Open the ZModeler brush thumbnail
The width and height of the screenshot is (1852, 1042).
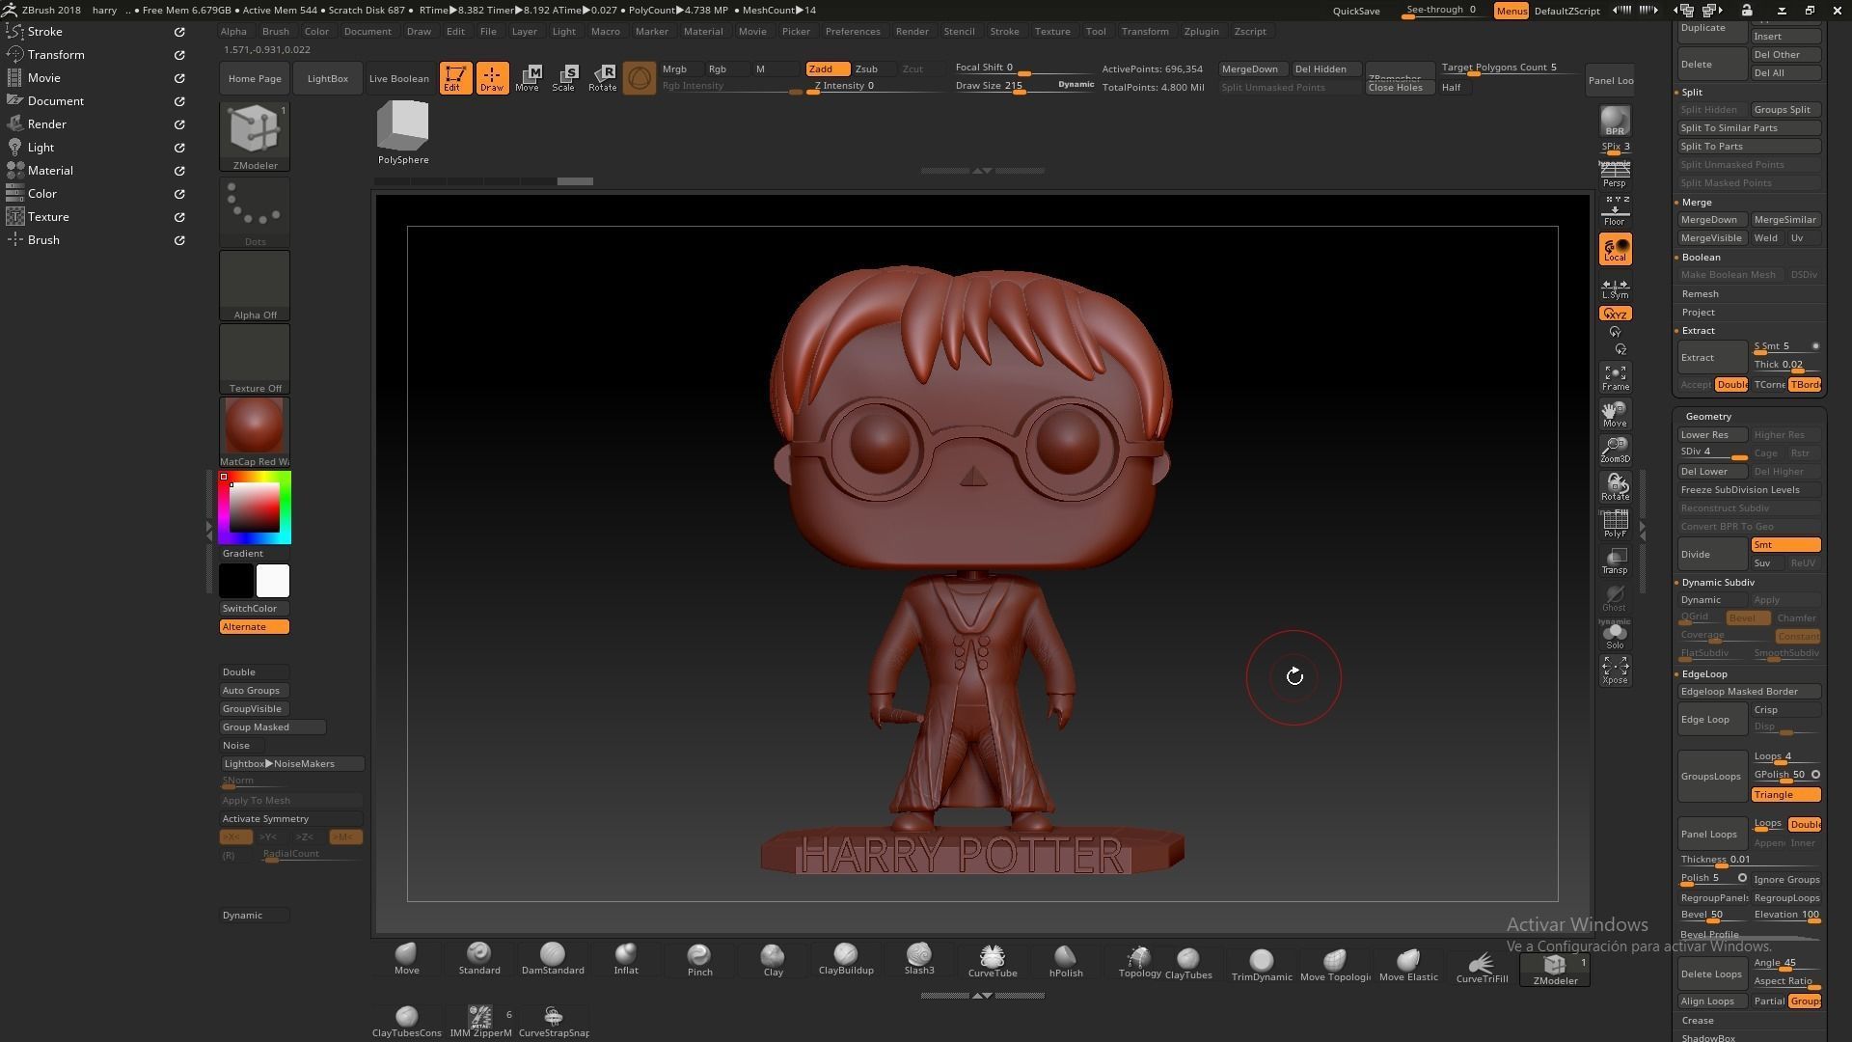(255, 132)
